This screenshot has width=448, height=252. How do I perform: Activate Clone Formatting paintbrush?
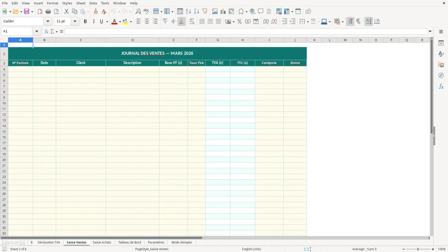[x=96, y=12]
